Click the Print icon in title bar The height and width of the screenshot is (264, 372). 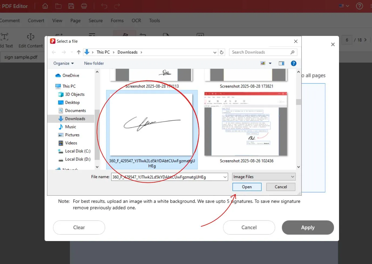[x=84, y=6]
